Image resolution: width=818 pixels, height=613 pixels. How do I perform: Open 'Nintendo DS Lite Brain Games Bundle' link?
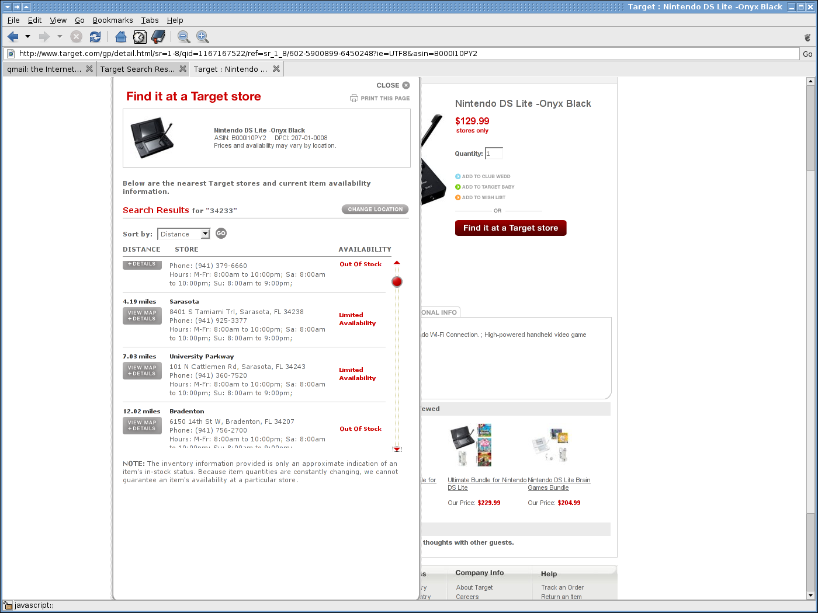tap(559, 484)
